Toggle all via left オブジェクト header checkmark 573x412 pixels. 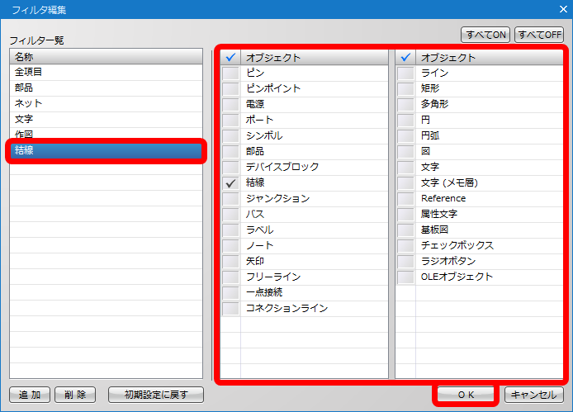point(230,58)
